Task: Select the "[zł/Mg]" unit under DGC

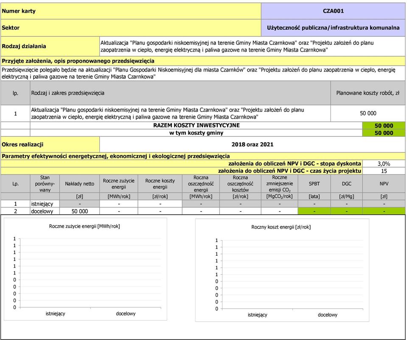Action: tap(346, 196)
